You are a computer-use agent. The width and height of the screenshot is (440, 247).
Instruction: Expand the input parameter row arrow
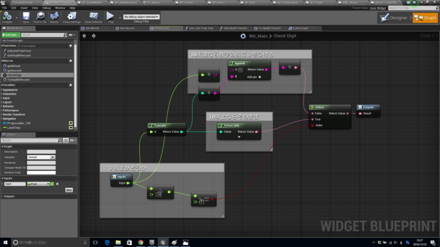click(2, 184)
